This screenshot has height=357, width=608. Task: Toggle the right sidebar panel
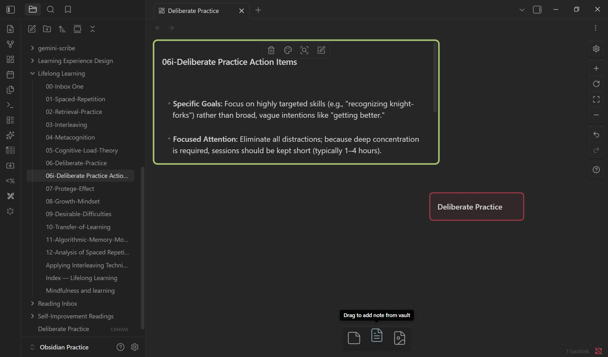(537, 9)
